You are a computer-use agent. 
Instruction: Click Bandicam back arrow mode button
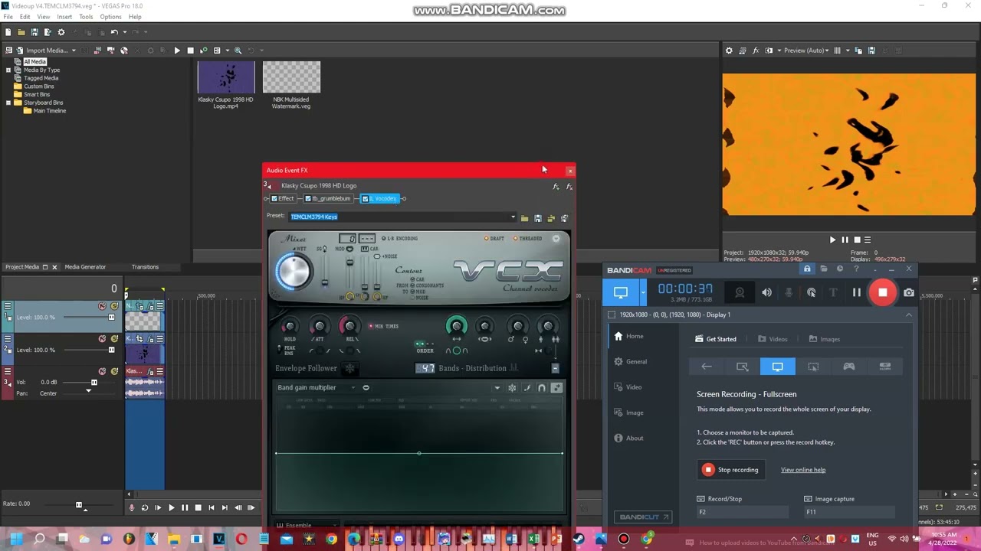click(707, 367)
